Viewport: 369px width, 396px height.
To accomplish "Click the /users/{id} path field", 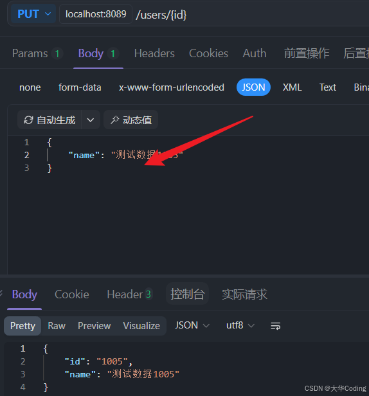I will click(161, 15).
